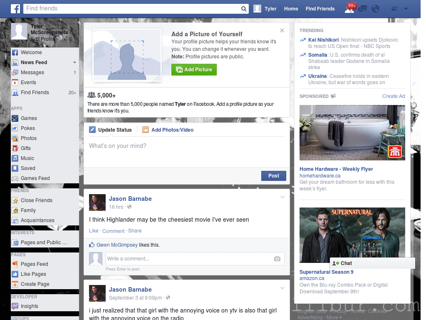This screenshot has width=426, height=320.
Task: Click Edit Profile under the user name
Action: click(43, 39)
